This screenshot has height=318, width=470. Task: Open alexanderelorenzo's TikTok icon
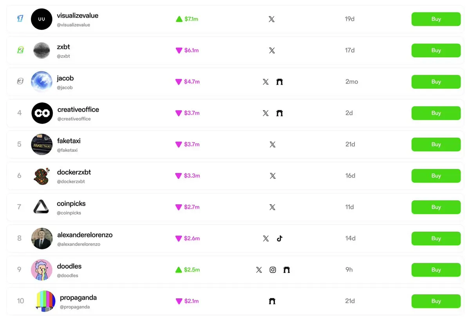pyautogui.click(x=279, y=238)
